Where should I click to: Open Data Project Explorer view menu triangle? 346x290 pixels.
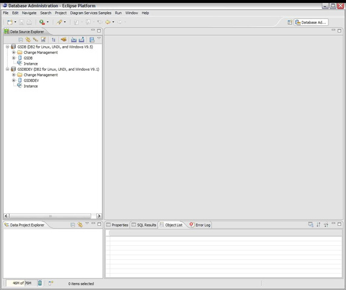87,223
